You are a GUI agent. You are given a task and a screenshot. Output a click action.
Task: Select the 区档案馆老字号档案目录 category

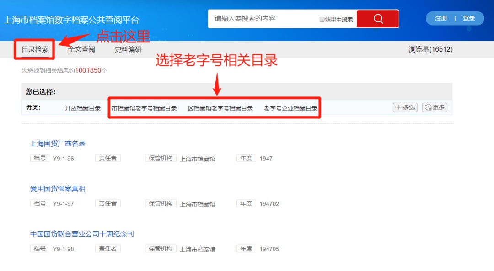click(x=220, y=108)
